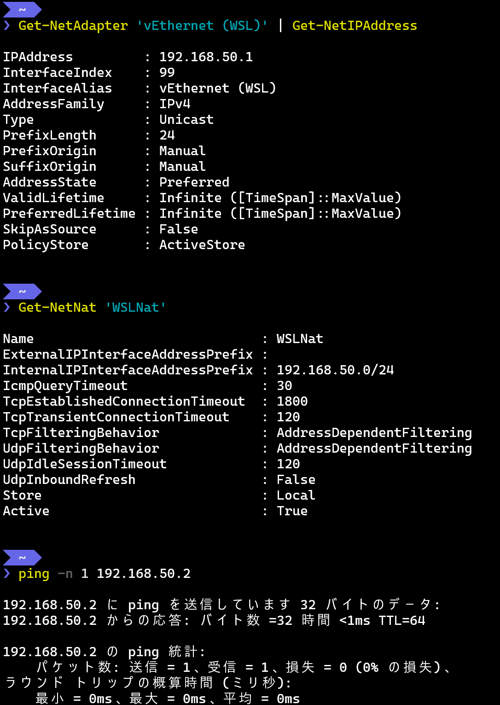Click the Get-NetIPAddress command text

355,25
